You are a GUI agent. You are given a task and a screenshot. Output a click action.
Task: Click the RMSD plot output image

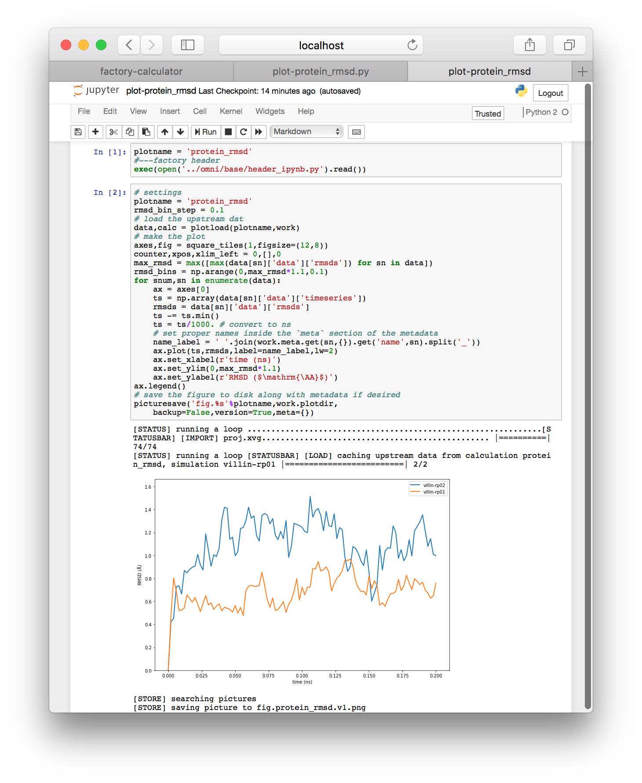pos(292,582)
